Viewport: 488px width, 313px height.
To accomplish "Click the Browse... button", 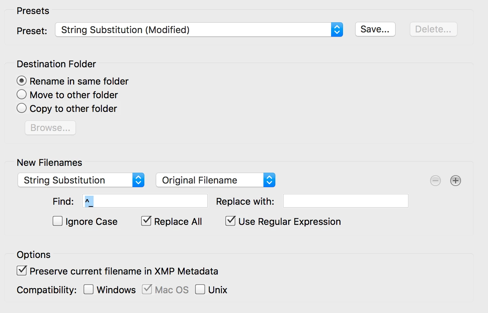I will pos(50,128).
